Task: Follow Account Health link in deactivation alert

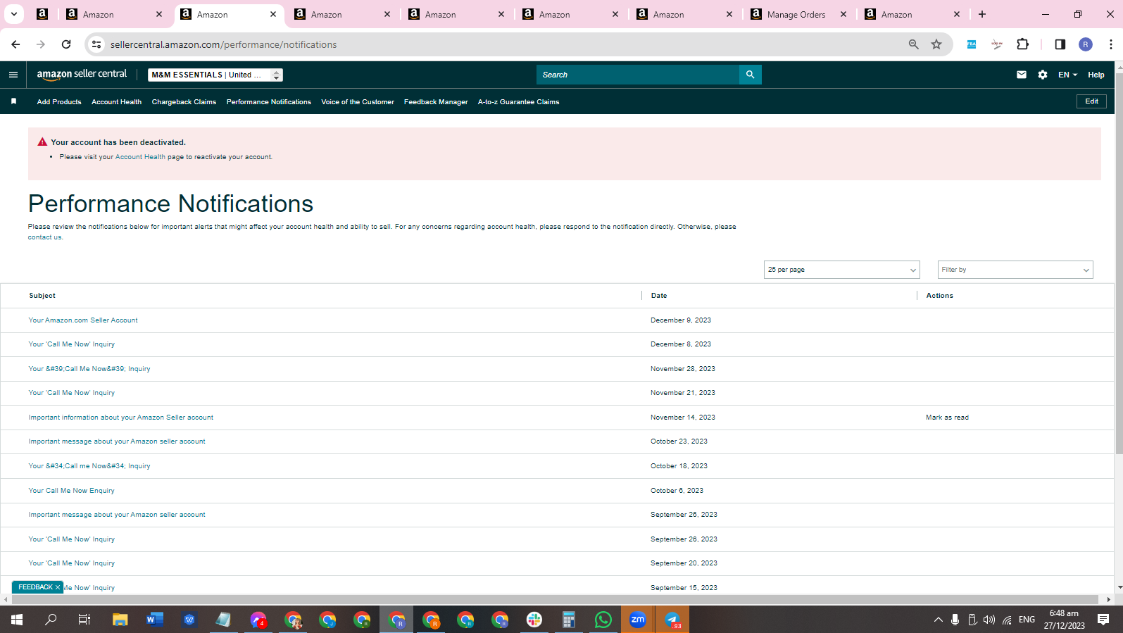Action: [x=140, y=157]
